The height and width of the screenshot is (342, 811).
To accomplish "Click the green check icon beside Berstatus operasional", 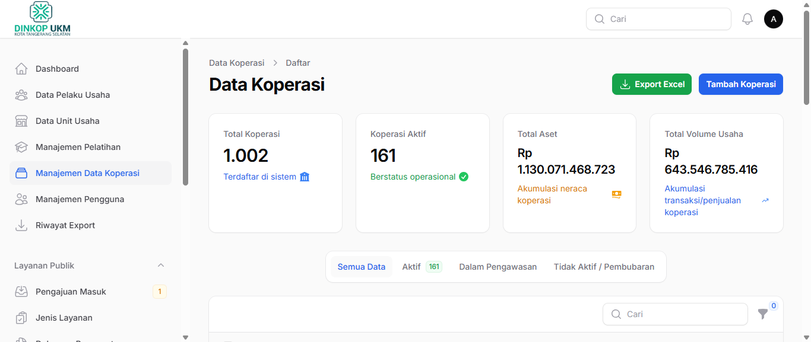I will (x=464, y=177).
